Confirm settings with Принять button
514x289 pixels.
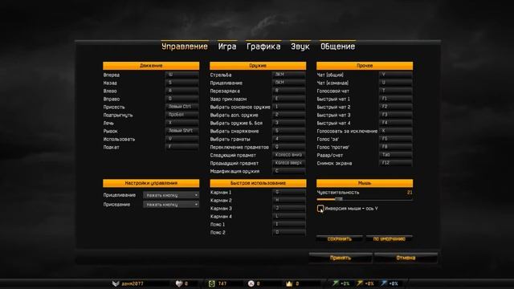click(x=341, y=258)
